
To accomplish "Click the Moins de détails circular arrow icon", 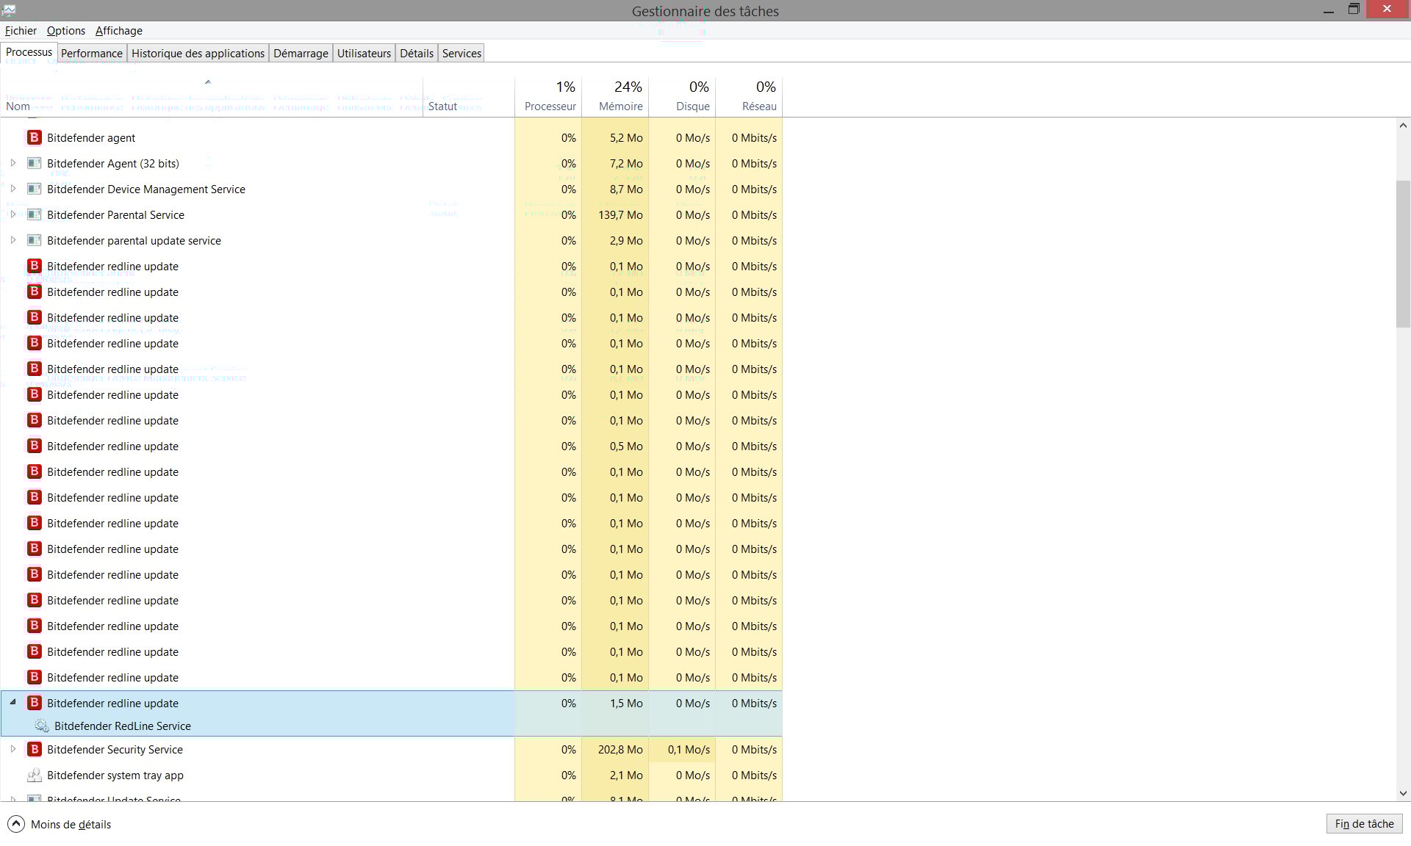I will coord(16,824).
